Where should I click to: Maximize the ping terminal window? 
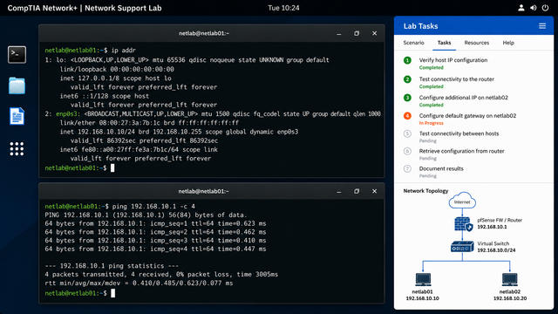tap(357, 192)
